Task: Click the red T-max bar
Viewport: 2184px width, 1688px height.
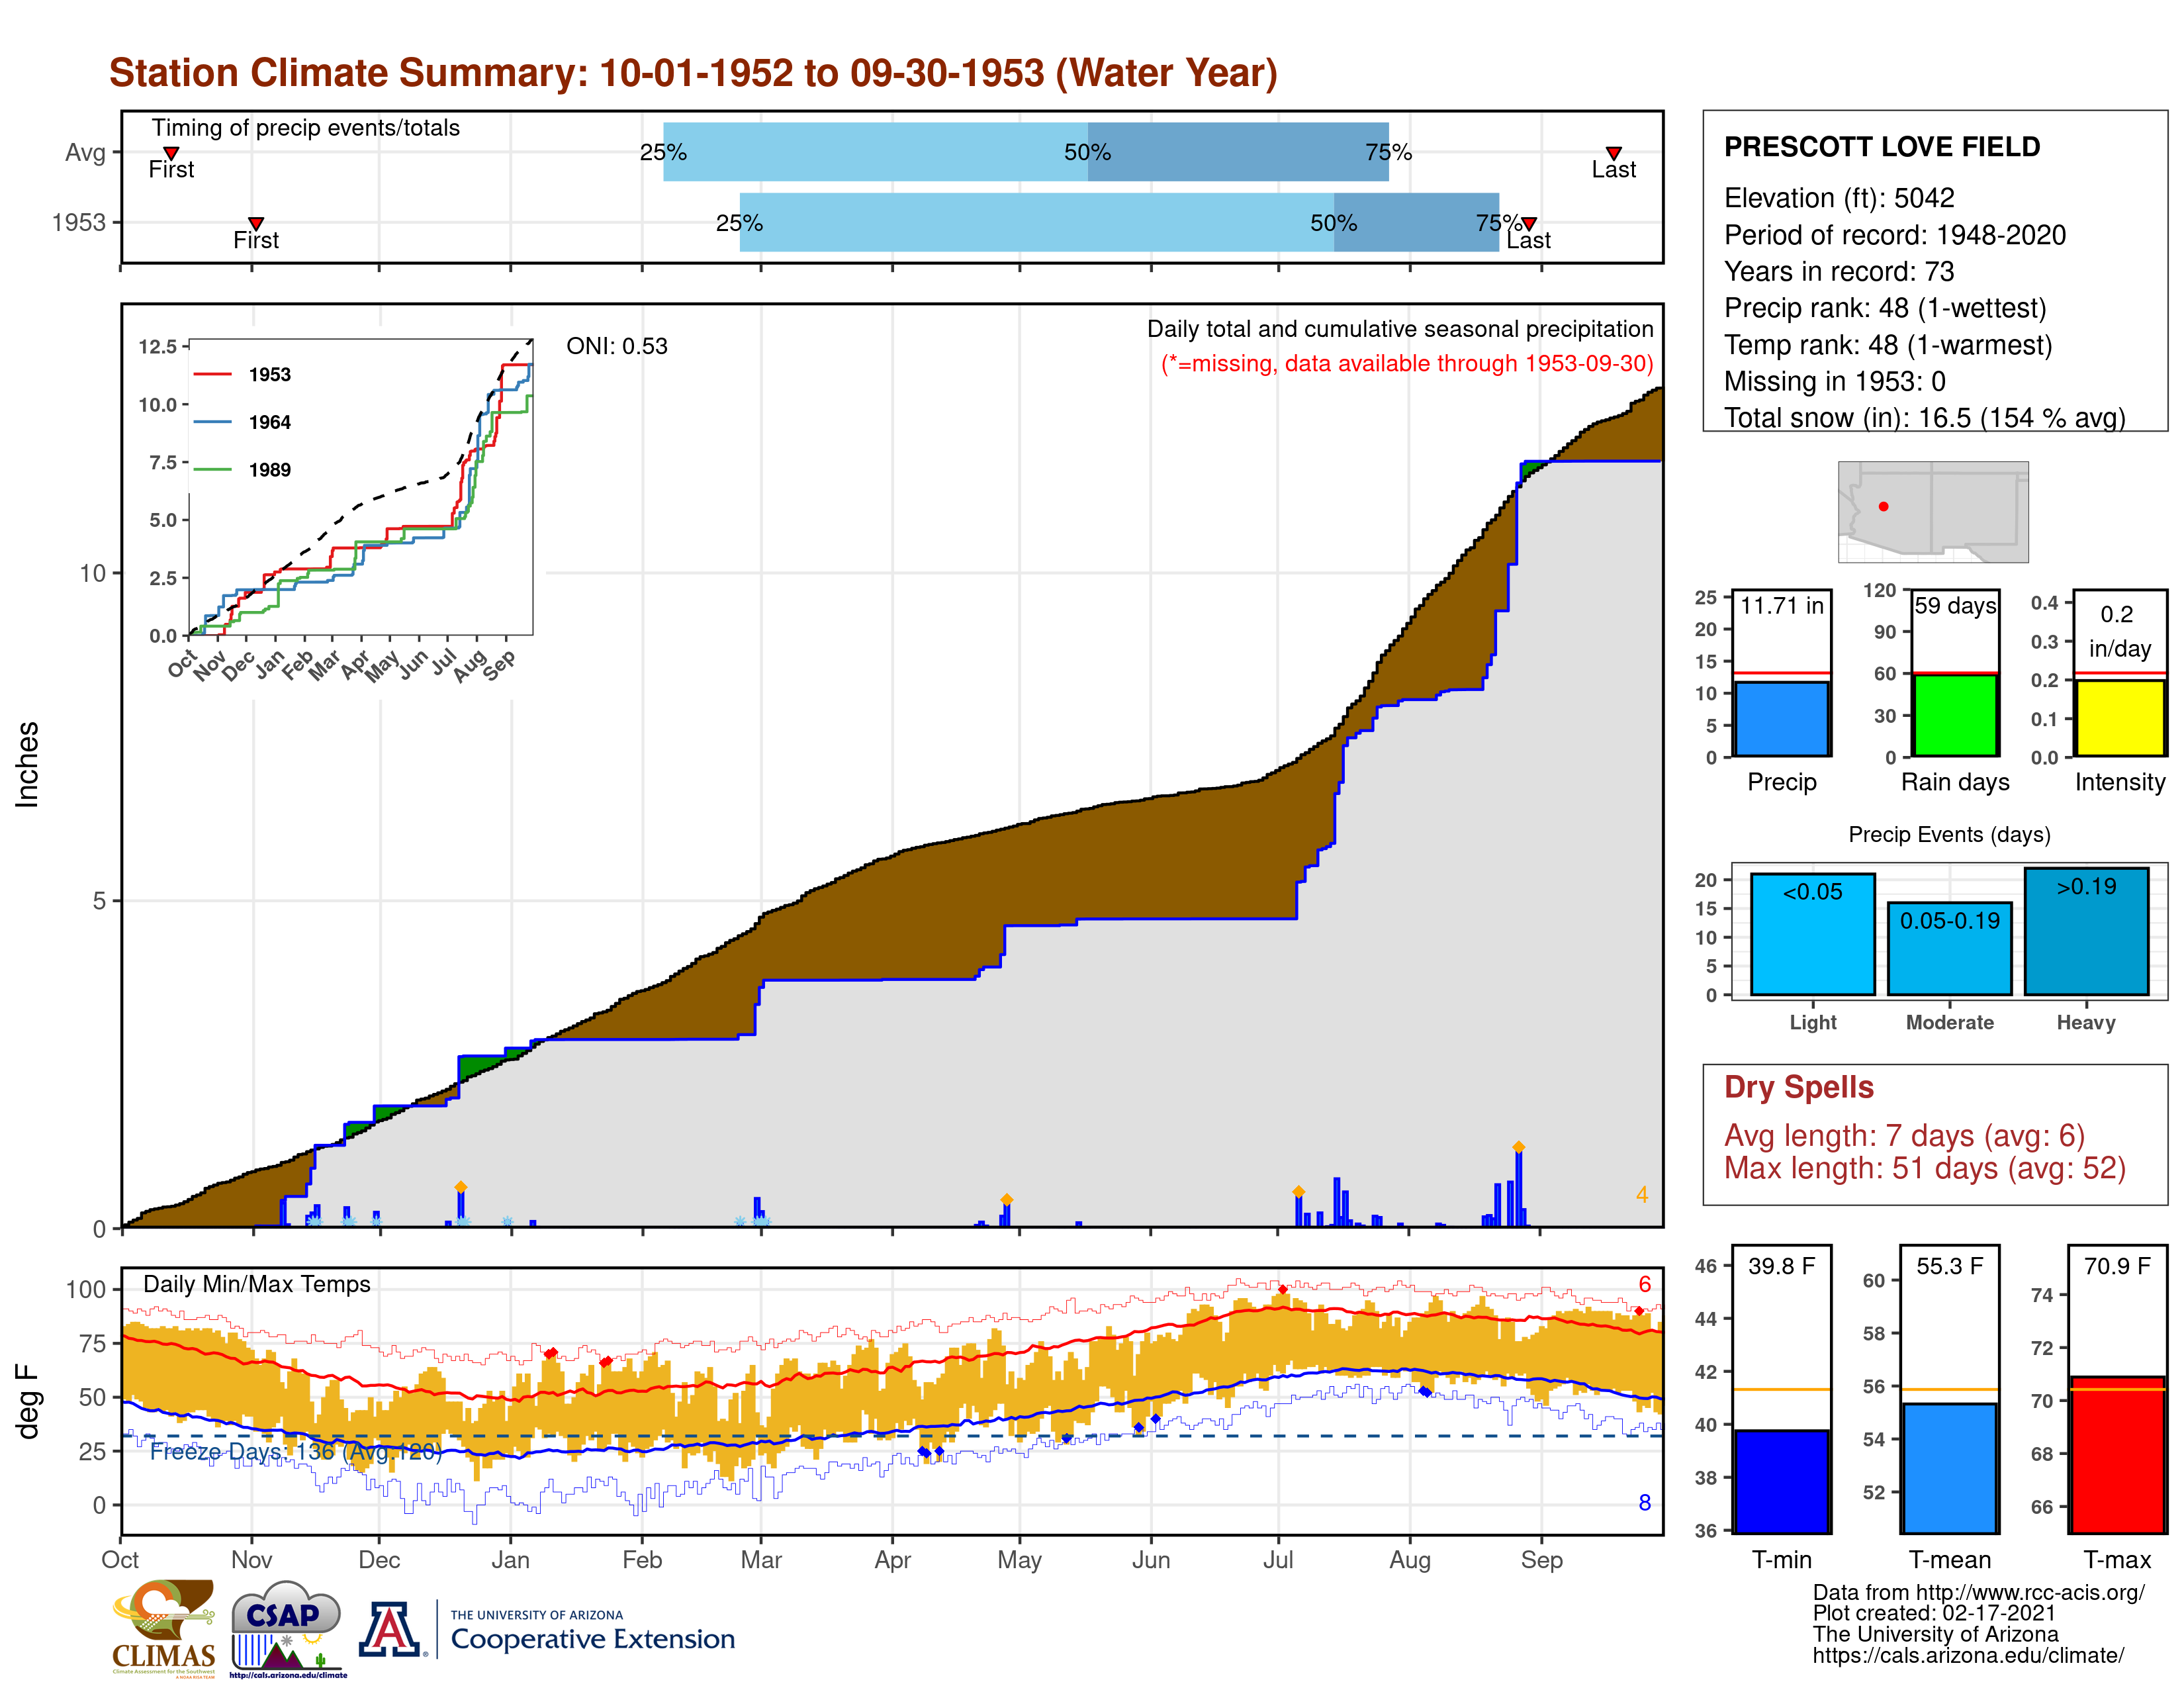Action: (2117, 1454)
